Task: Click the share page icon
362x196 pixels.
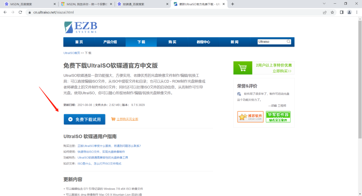Action: click(x=324, y=12)
